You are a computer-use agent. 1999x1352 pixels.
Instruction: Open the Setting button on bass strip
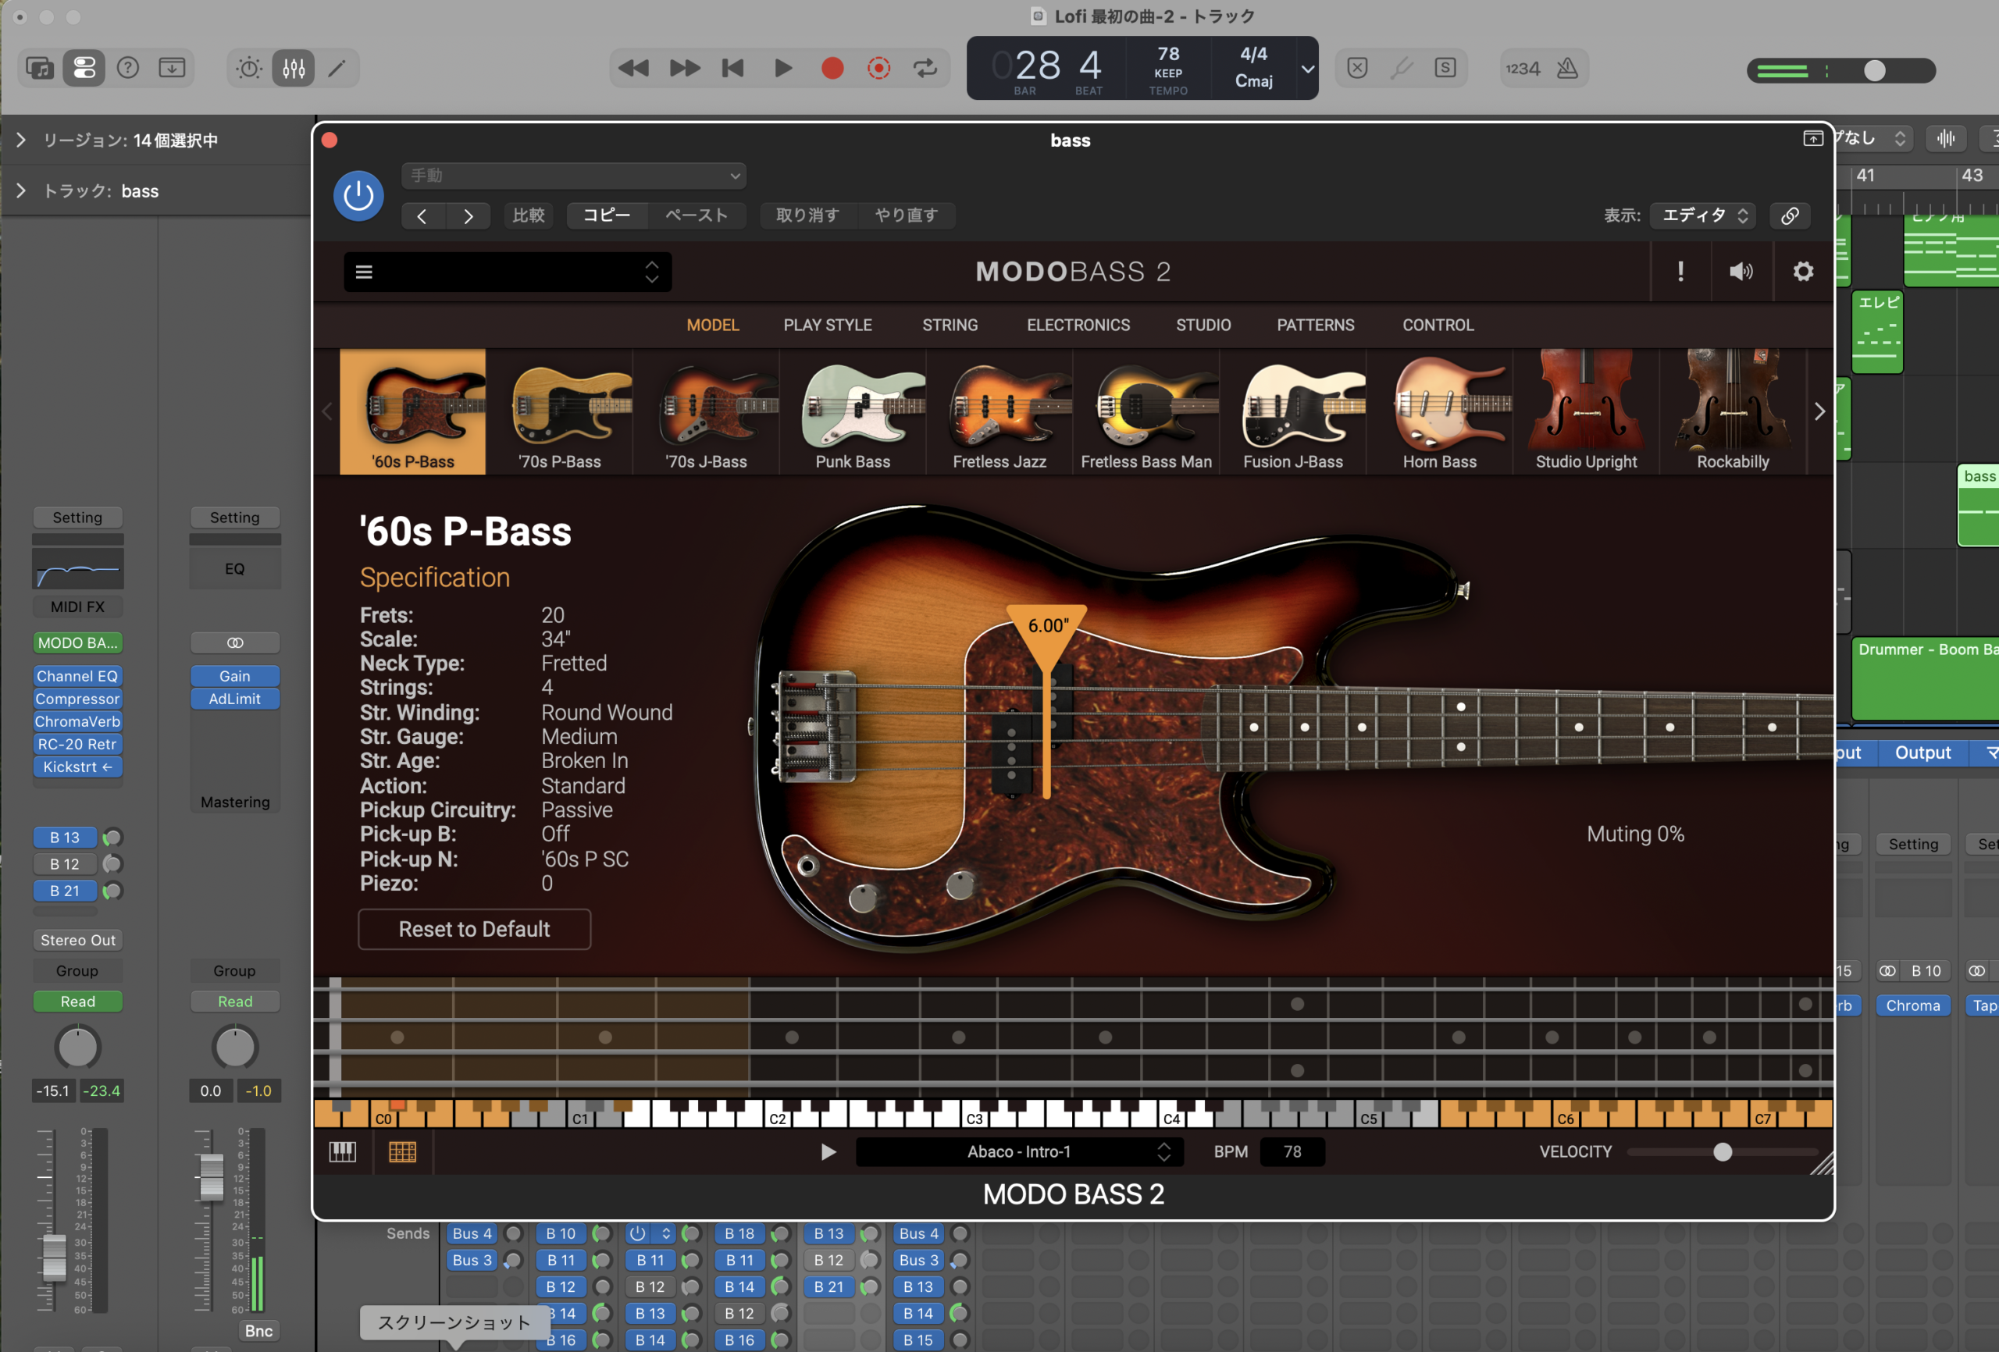(x=77, y=517)
